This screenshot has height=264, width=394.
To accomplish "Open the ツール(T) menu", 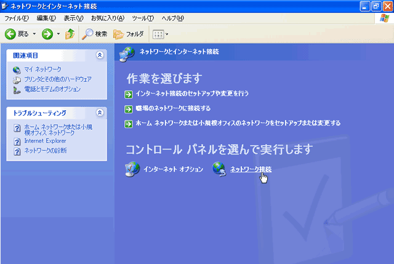I will (143, 18).
